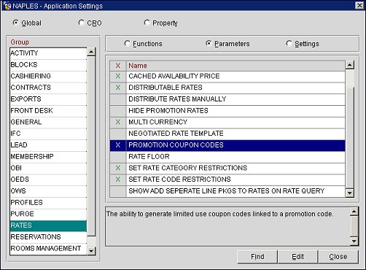
Task: Toggle X mark for CACHED AVAILABILITY PRICE
Action: tap(118, 76)
